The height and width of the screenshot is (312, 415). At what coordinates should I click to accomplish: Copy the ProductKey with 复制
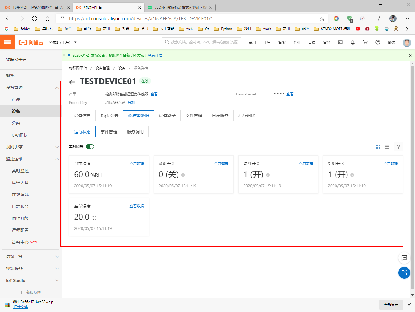pyautogui.click(x=131, y=103)
